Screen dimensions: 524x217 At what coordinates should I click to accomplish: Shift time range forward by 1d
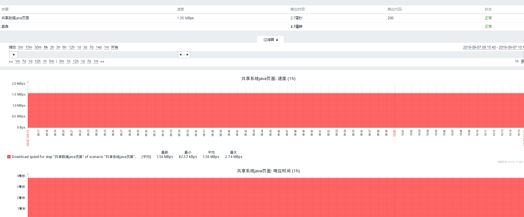tap(83, 62)
